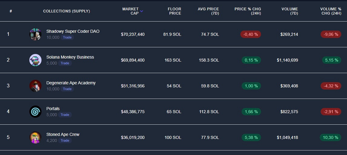Screen dimensions: 347x155
Task: Open Stoned Ape Crew avatar icon
Action: [35, 137]
